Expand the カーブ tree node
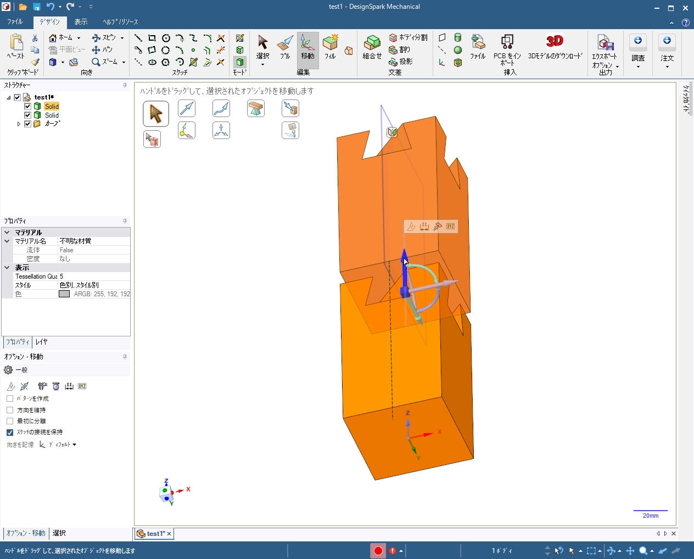The width and height of the screenshot is (694, 559). tap(19, 124)
